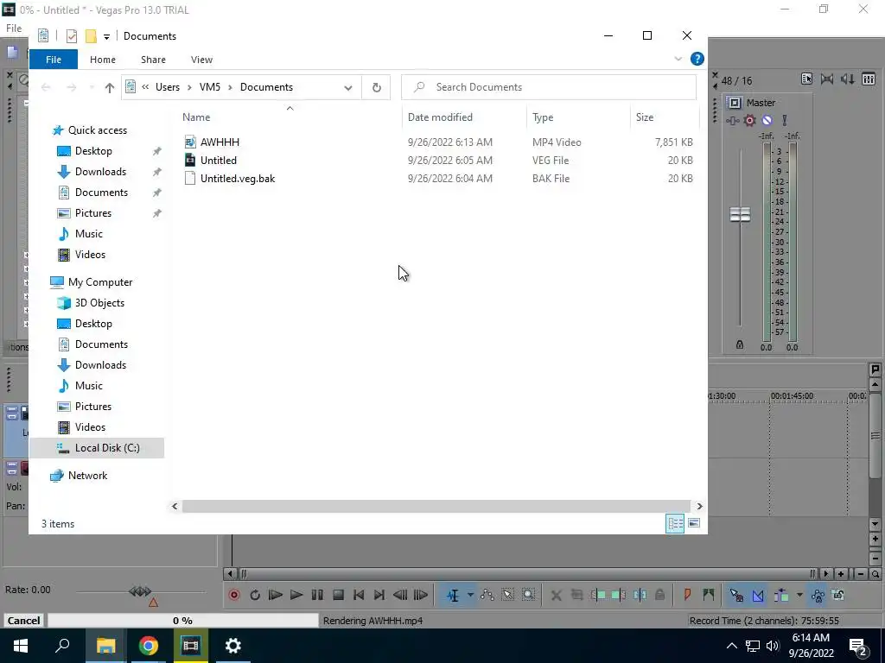The height and width of the screenshot is (663, 885).
Task: Toggle Ignore Event Grouping icon
Action: click(x=838, y=595)
